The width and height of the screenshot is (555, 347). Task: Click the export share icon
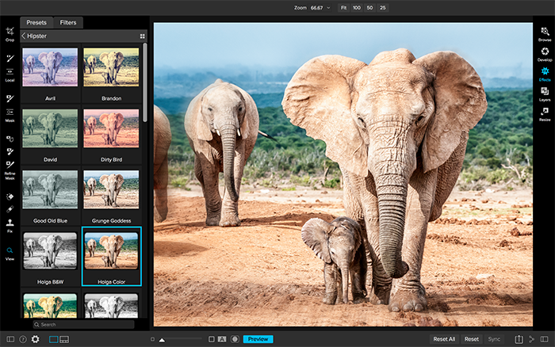tap(519, 339)
